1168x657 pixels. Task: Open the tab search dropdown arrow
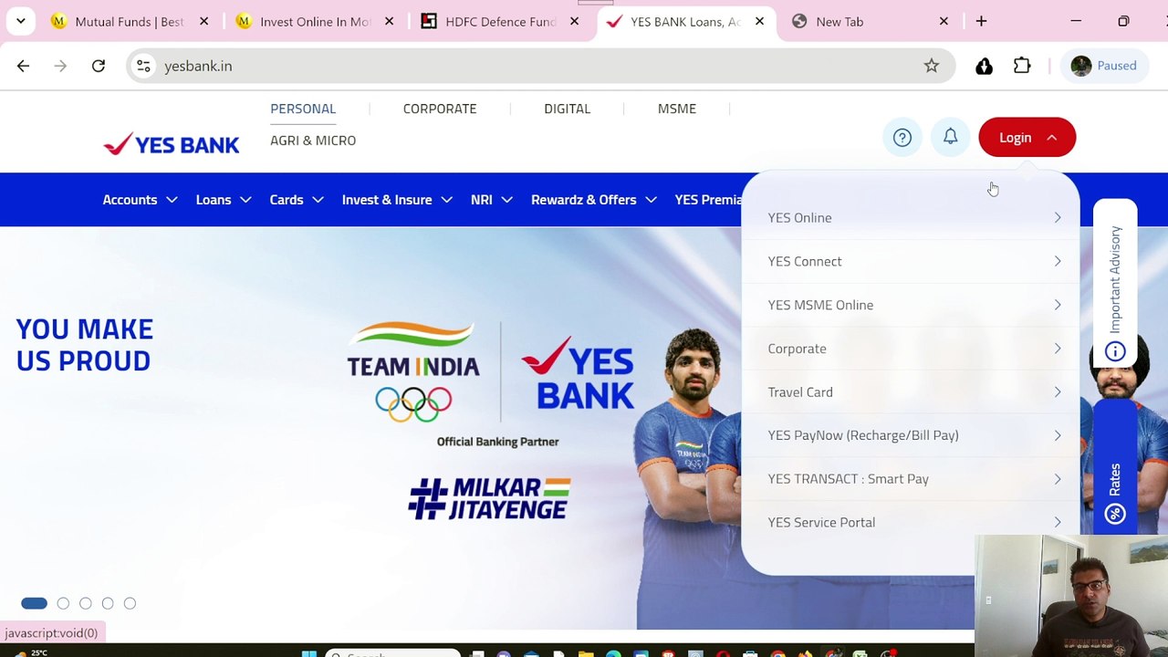[x=20, y=21]
